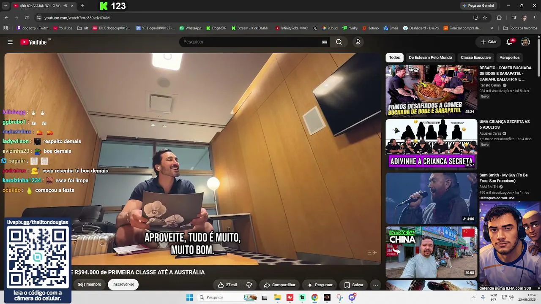Show more bookmarks with the overflow chevron

492,28
